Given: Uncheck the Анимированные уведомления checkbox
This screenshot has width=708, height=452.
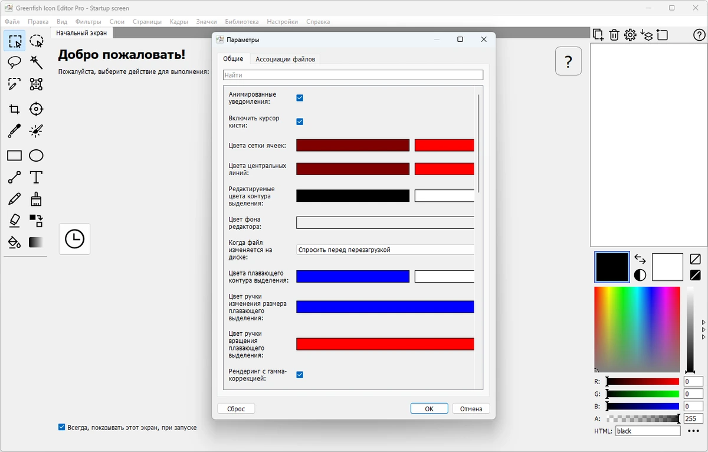Looking at the screenshot, I should pyautogui.click(x=300, y=98).
